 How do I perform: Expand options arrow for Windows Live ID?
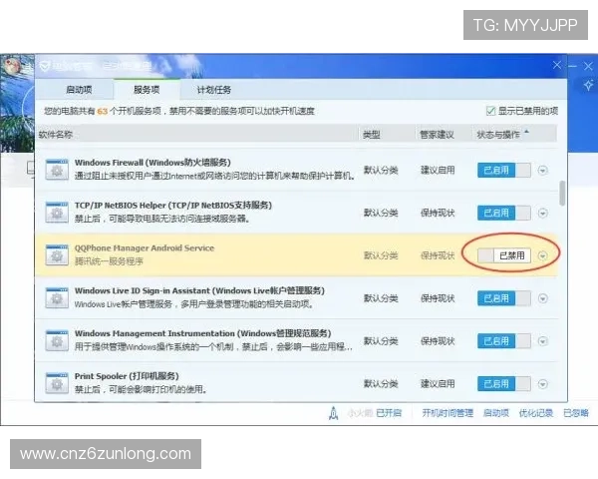coord(543,298)
